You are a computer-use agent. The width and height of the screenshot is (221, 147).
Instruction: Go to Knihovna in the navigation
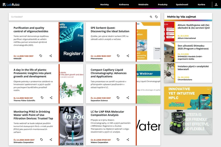124,5
